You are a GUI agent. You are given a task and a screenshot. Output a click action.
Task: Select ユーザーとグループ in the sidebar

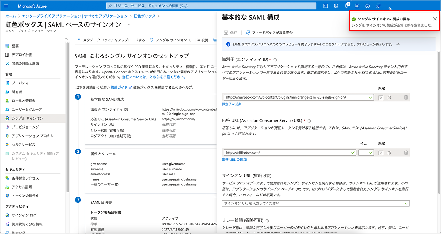pos(27,109)
